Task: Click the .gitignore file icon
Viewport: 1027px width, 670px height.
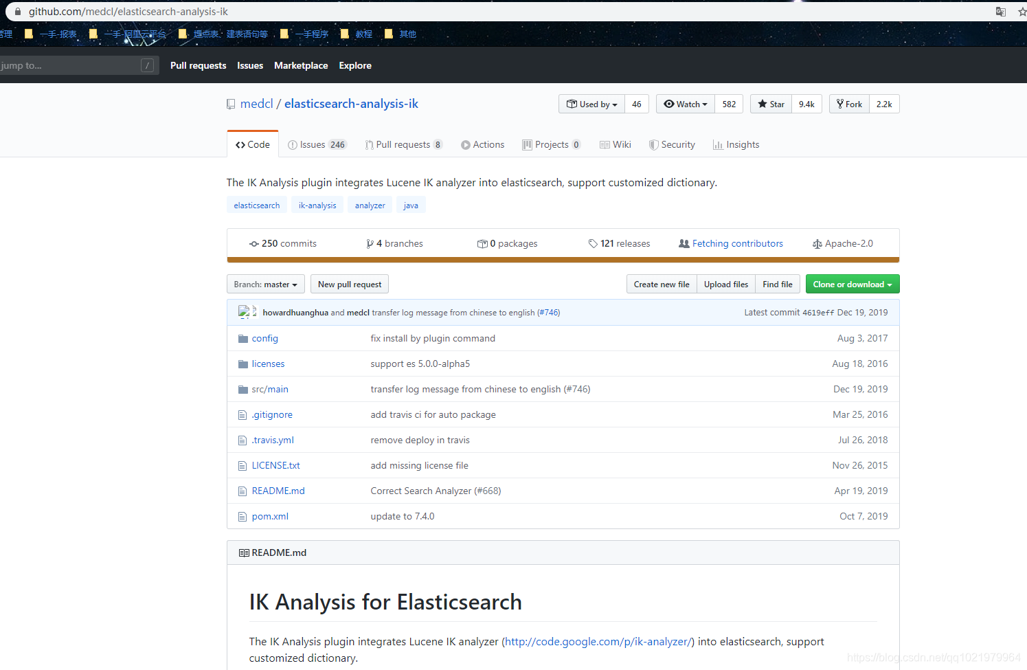Action: point(242,415)
